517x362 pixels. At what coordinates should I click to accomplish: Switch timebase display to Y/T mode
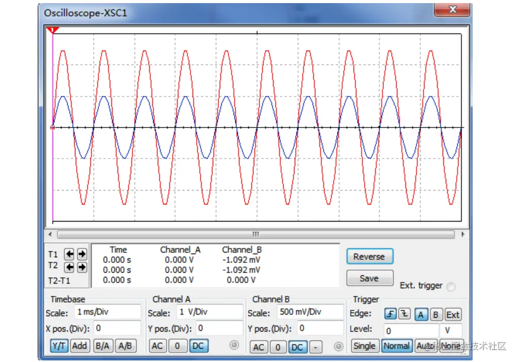coord(59,346)
